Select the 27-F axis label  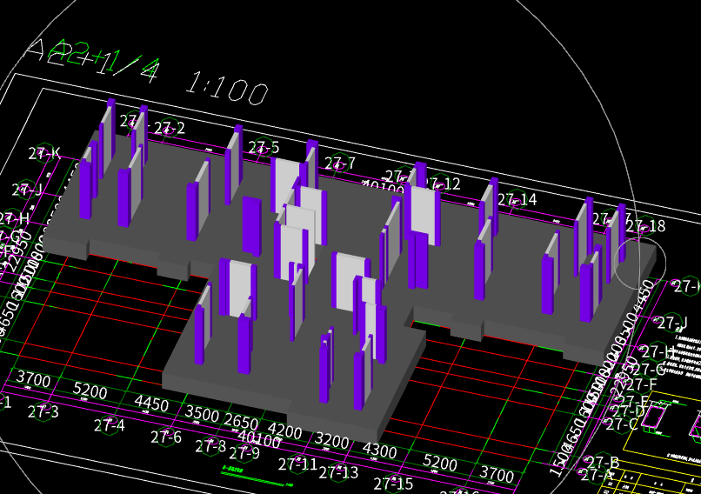pyautogui.click(x=641, y=384)
